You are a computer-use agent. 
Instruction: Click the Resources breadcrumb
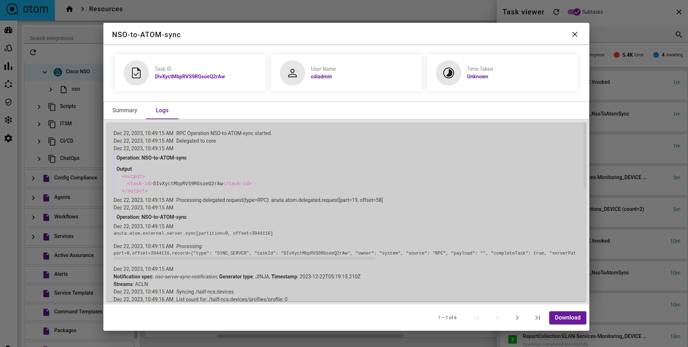click(x=106, y=9)
